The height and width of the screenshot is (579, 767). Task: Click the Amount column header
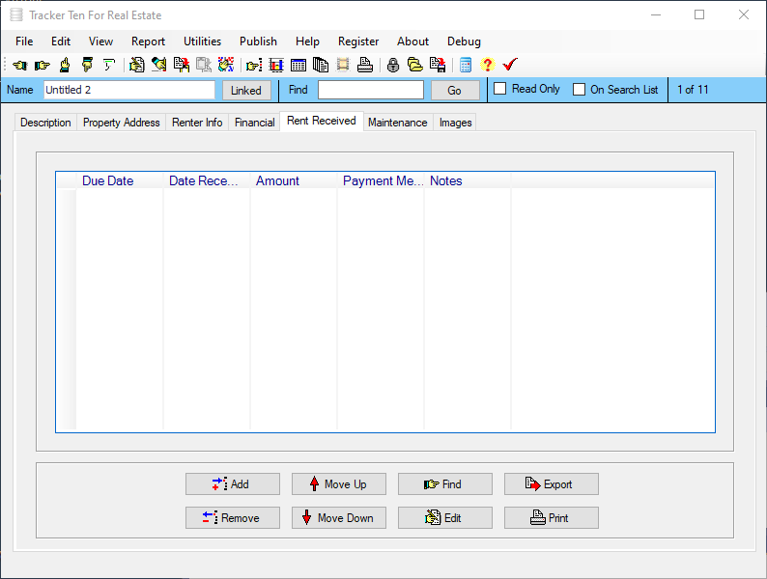click(294, 180)
